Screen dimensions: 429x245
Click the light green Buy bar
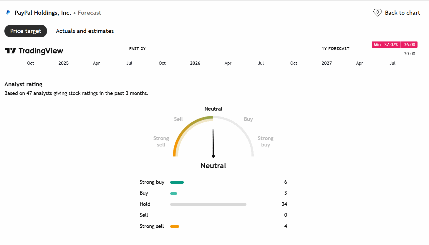coord(174,193)
